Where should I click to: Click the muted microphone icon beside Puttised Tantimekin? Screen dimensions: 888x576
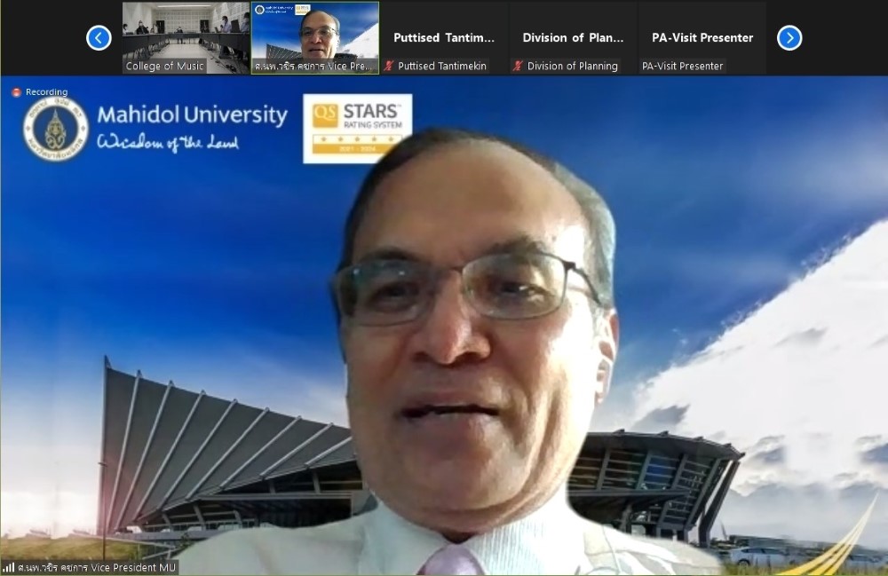coord(389,67)
